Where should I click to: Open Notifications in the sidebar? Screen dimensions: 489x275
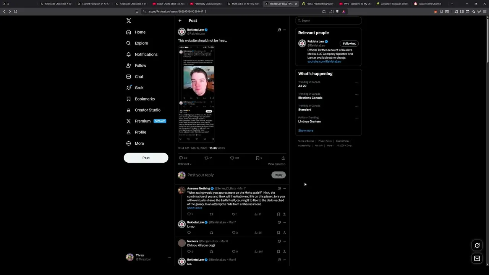142,54
